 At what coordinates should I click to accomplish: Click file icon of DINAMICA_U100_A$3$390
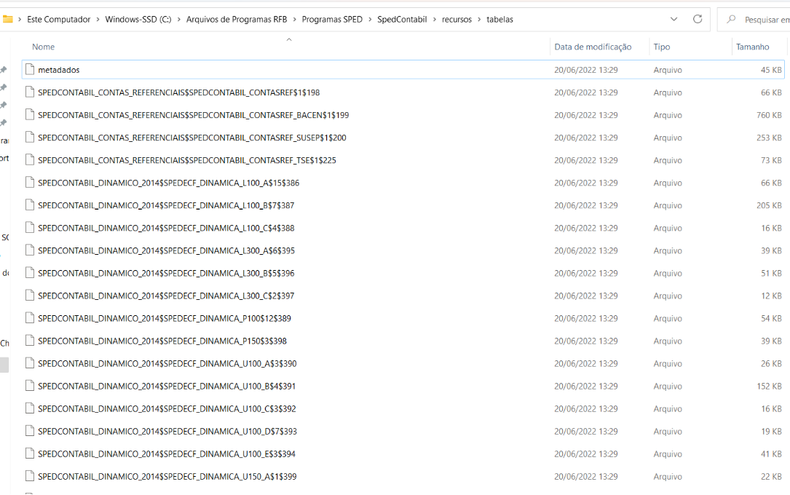tap(31, 364)
